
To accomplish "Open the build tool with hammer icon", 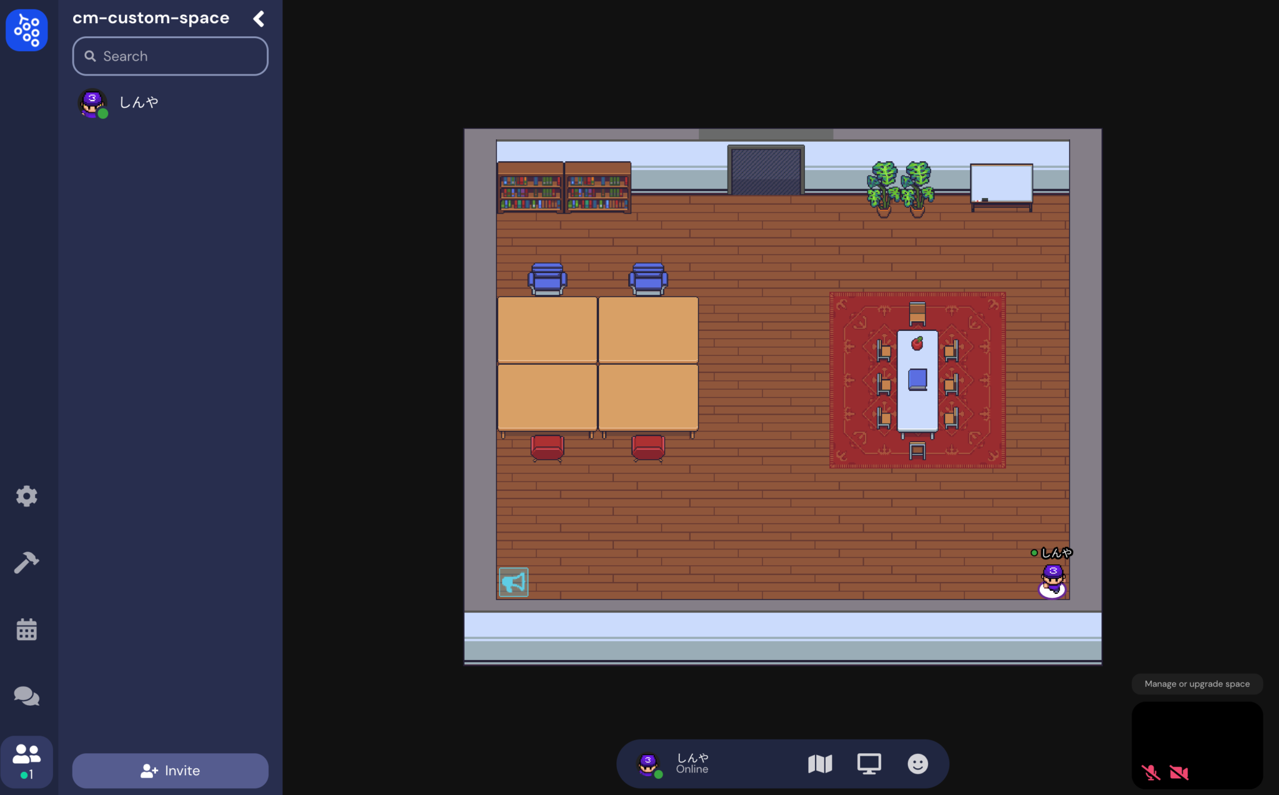I will 27,562.
